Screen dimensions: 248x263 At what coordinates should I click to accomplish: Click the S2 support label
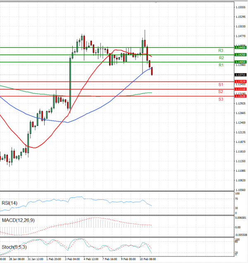pyautogui.click(x=220, y=92)
